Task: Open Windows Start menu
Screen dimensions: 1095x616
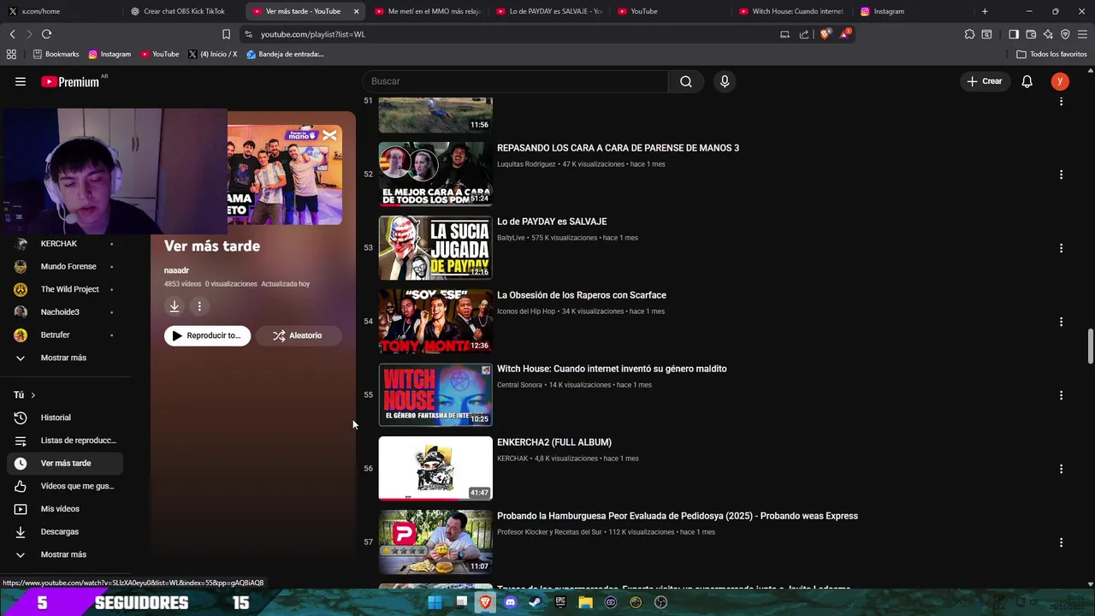Action: (435, 602)
